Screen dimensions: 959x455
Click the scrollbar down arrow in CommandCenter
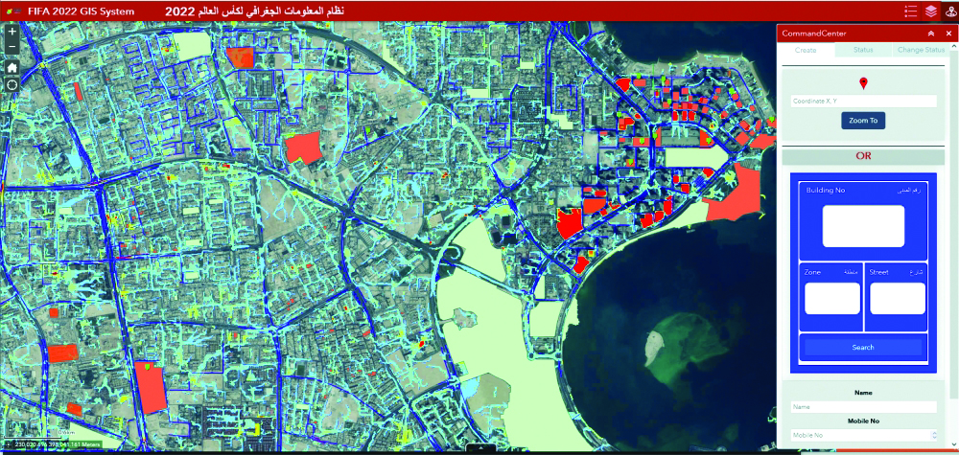pos(955,444)
